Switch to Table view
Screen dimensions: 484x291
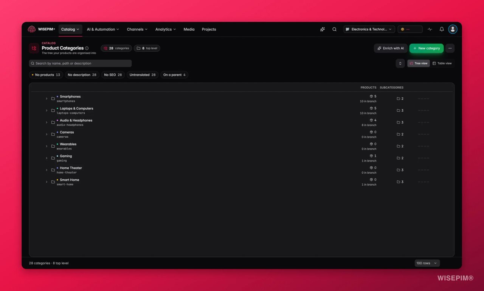(x=442, y=63)
